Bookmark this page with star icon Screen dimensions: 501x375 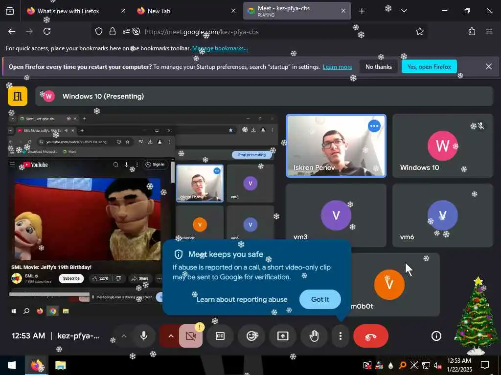[x=419, y=31]
